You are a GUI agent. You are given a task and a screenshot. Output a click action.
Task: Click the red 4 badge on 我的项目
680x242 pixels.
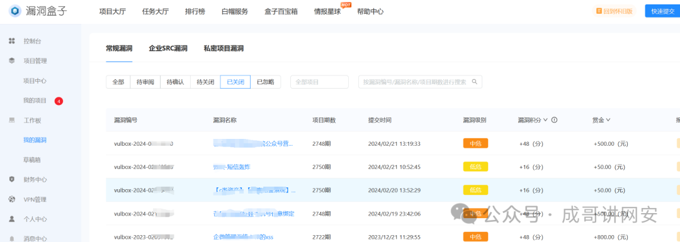[59, 101]
